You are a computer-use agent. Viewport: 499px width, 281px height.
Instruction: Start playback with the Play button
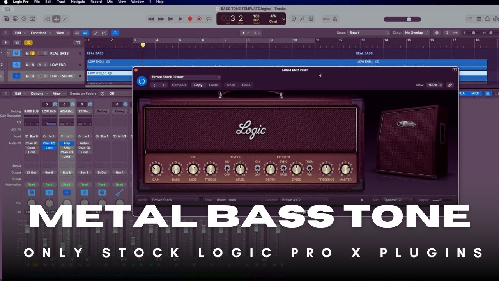(180, 19)
